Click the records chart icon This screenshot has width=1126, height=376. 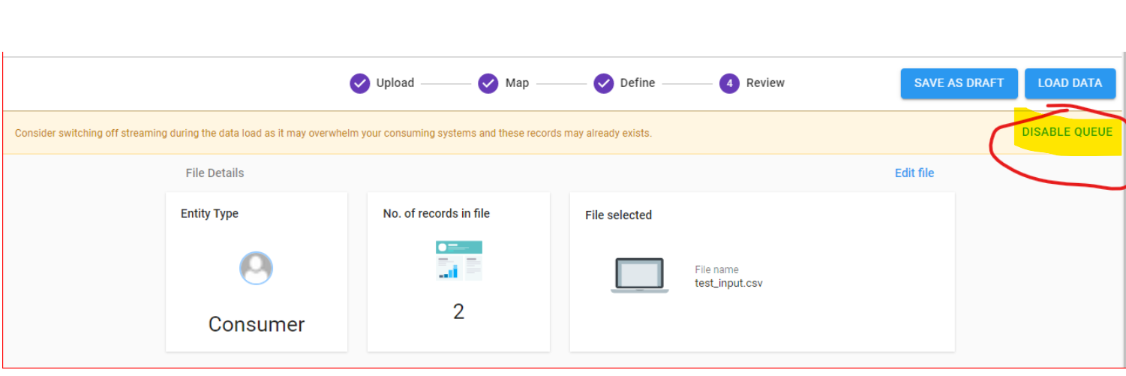(459, 260)
